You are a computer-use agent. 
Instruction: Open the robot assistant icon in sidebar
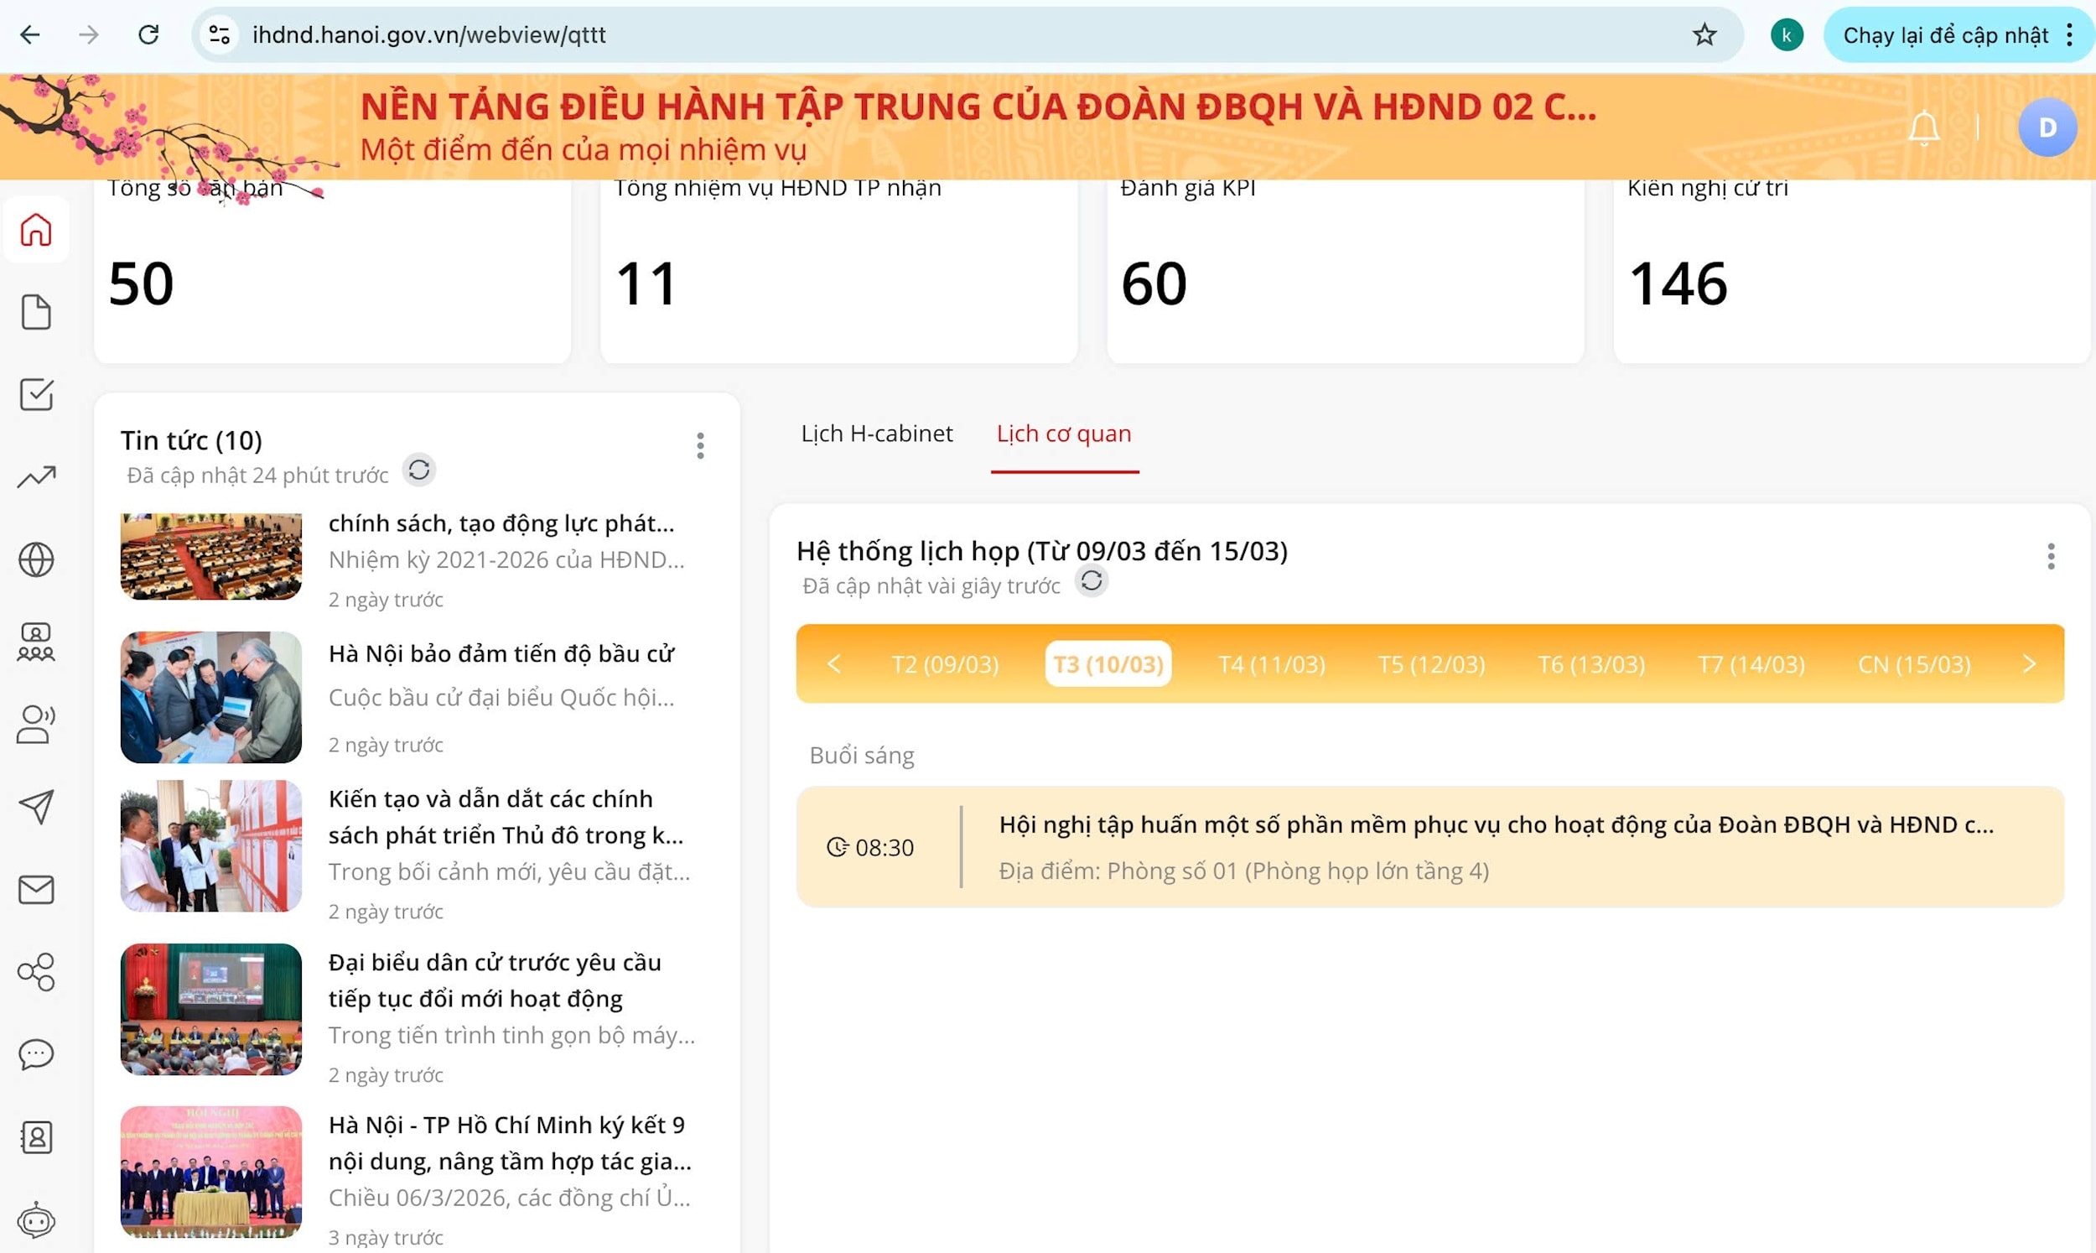[x=36, y=1220]
